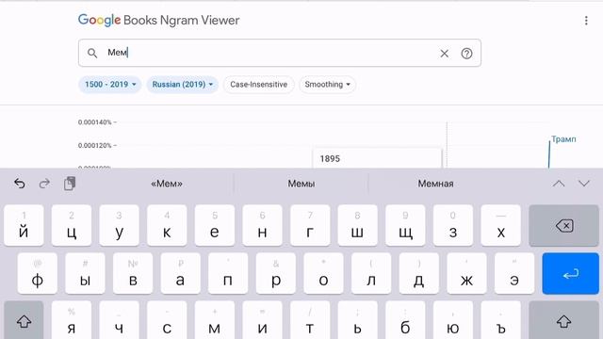This screenshot has height=339, width=603.
Task: Tap the а key
Action: [x=180, y=274]
